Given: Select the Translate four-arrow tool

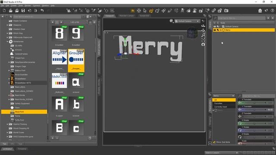Looking at the screenshot, I should click(163, 11).
